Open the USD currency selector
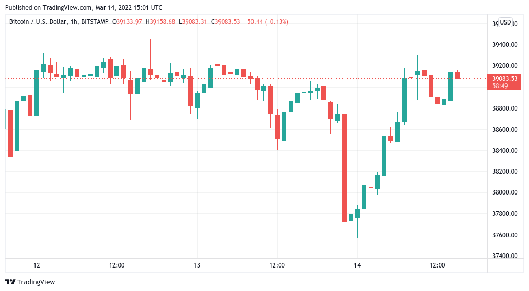Screen dimensions: 529x291 click(x=505, y=22)
